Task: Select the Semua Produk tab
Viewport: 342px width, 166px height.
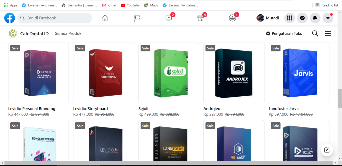Action: (x=68, y=34)
